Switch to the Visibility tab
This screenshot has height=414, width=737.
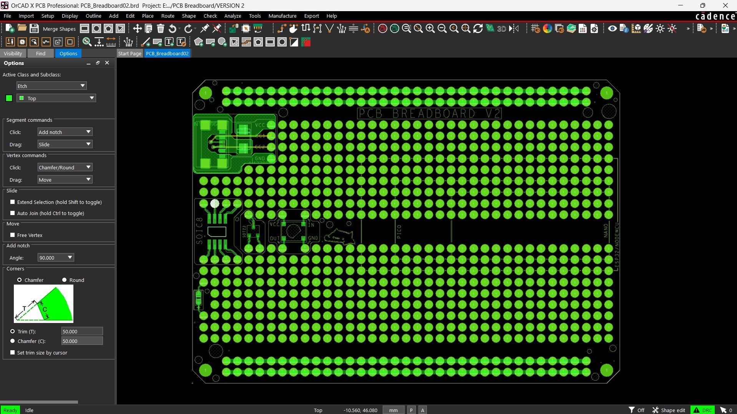coord(13,53)
